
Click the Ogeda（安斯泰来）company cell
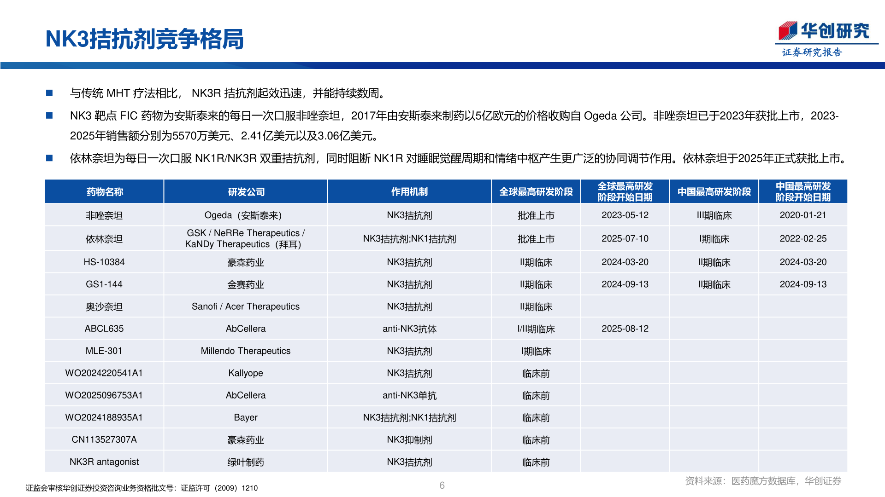(x=246, y=215)
